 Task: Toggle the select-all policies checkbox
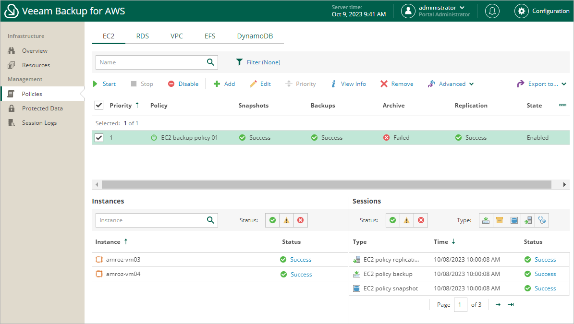click(99, 105)
